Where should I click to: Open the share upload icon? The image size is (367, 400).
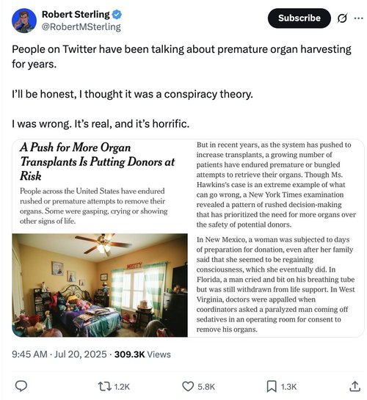pyautogui.click(x=355, y=386)
